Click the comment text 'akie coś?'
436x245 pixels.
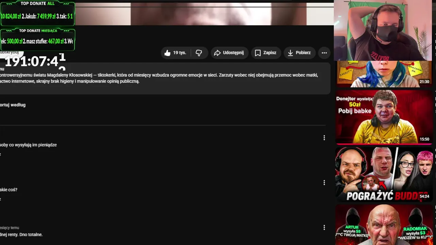(9, 190)
